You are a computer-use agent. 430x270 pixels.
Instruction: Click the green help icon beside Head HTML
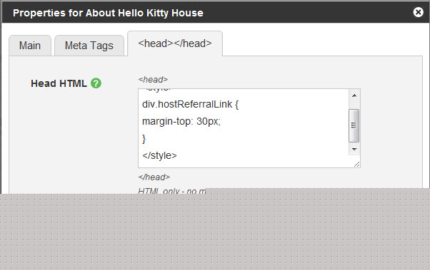[x=96, y=83]
